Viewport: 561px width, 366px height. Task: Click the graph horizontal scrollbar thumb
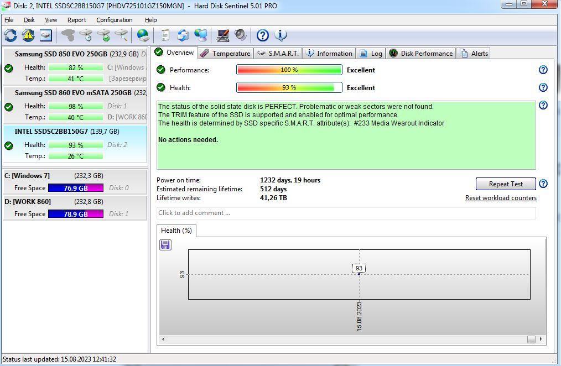531,339
